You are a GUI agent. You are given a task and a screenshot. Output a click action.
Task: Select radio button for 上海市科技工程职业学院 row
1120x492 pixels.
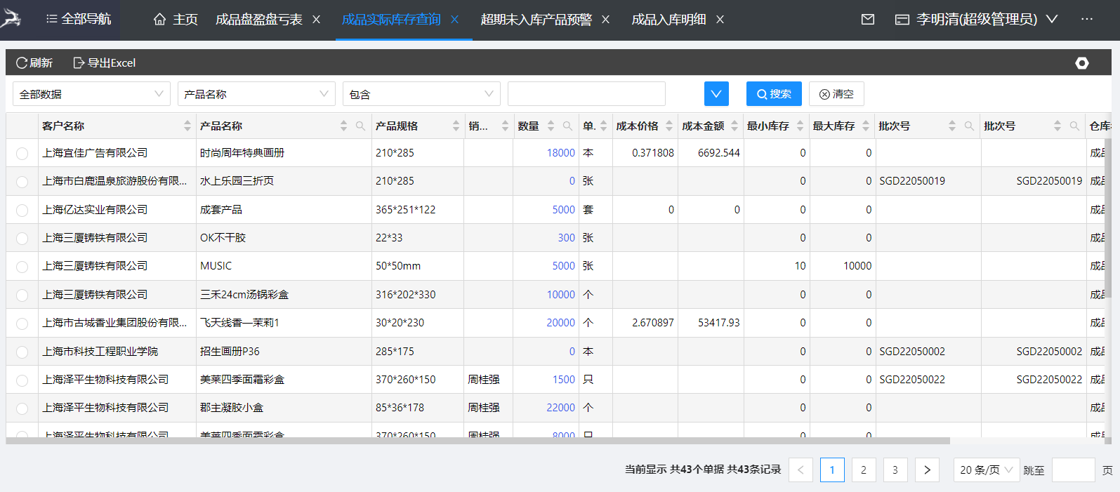pyautogui.click(x=22, y=352)
